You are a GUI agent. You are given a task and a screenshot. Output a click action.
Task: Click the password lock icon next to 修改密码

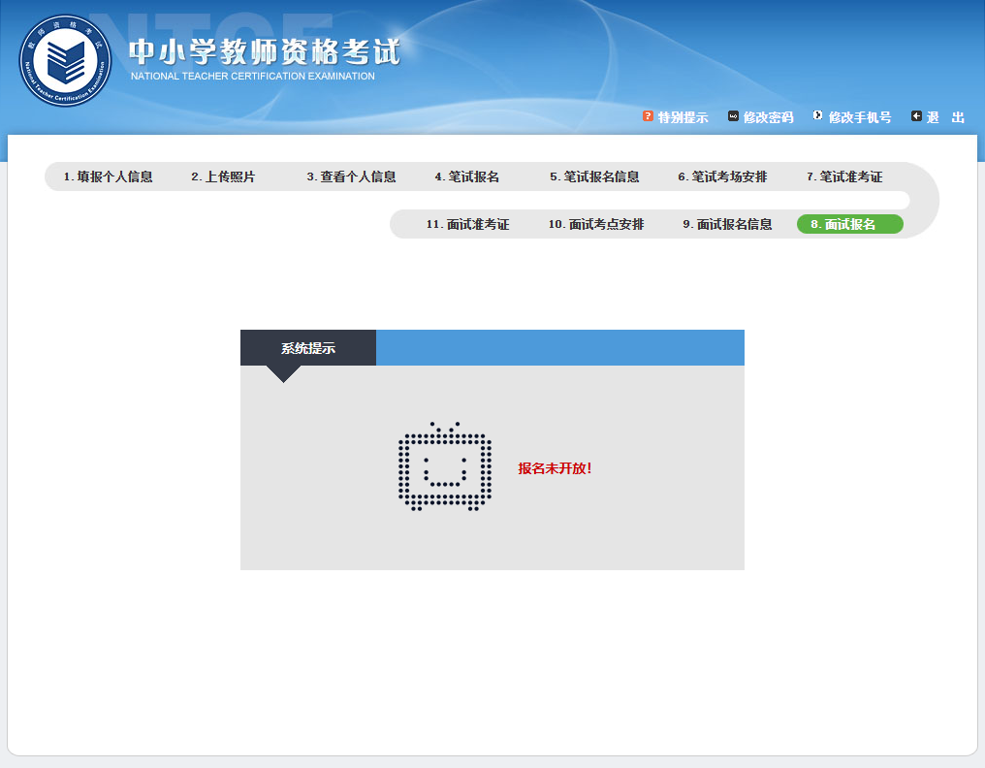(732, 116)
